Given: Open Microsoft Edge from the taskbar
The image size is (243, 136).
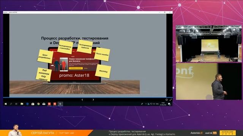Looking at the screenshot, I should (x=27, y=104).
